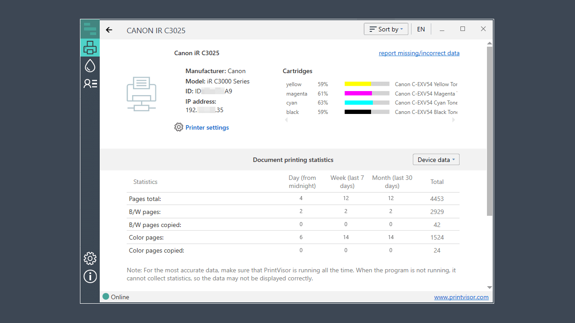Open the printers list sidebar icon
The height and width of the screenshot is (323, 575).
click(x=90, y=47)
